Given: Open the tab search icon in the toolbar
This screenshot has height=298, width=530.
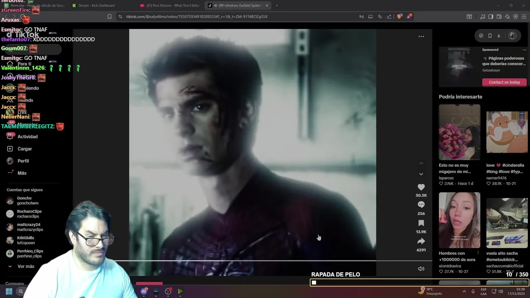Looking at the screenshot, I should tap(469, 17).
